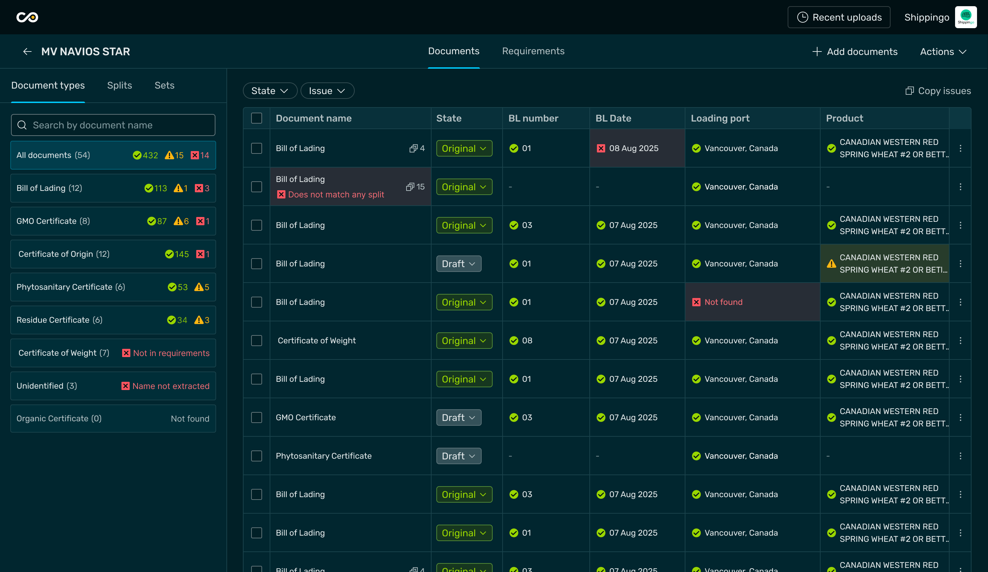Open the three-dot menu on the first row
The height and width of the screenshot is (572, 988).
960,148
